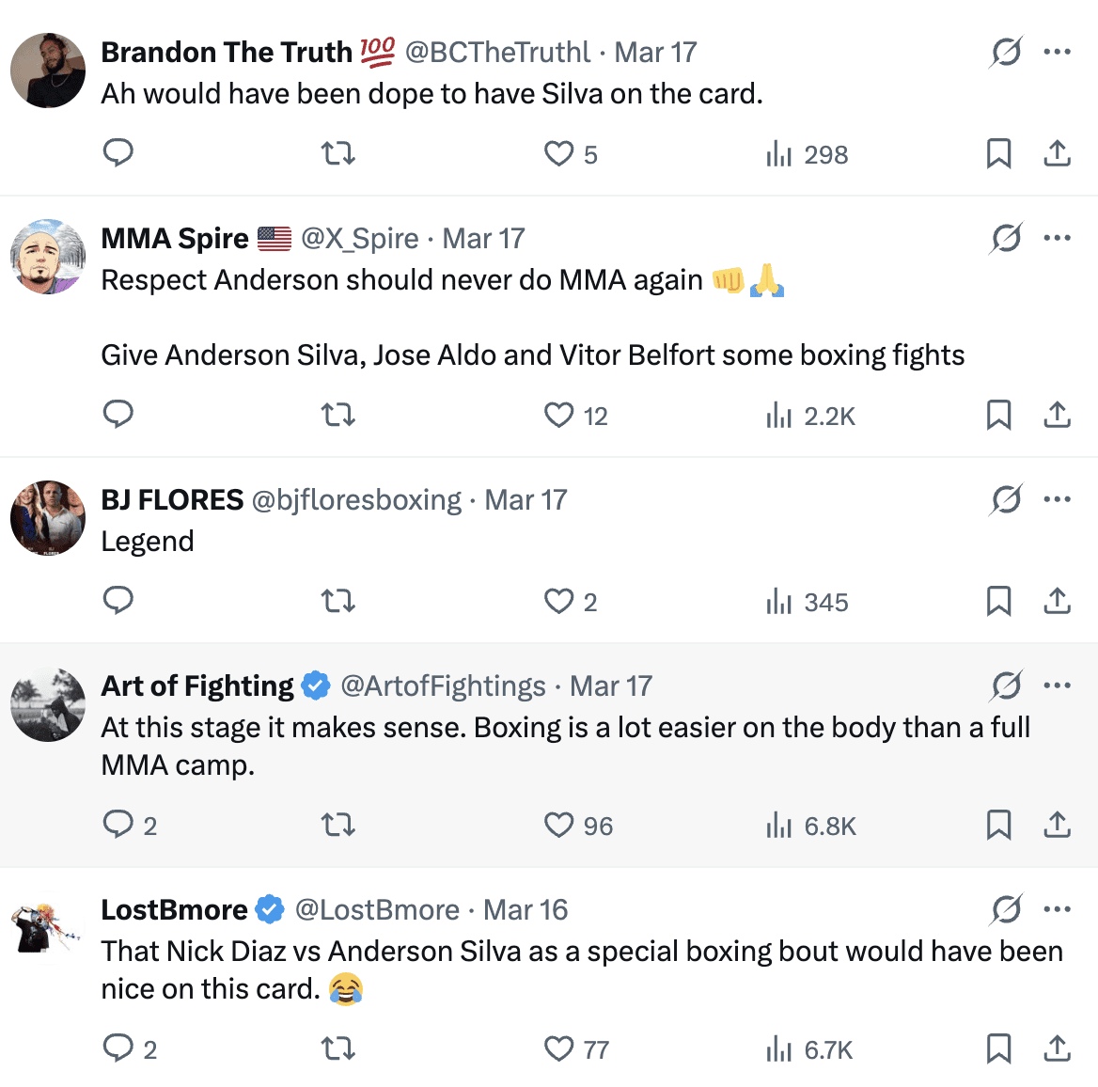Reply to Art of Fighting's tweet
1098x1087 pixels.
pyautogui.click(x=119, y=825)
